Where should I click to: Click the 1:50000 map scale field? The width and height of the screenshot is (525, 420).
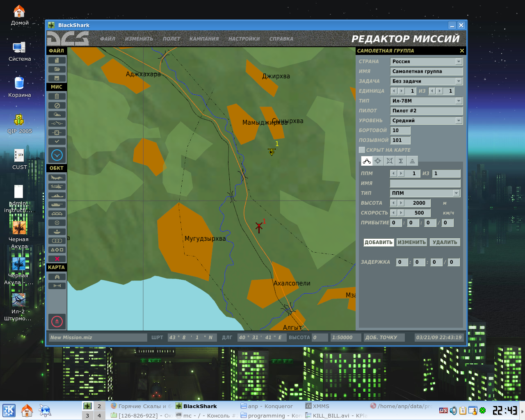[x=346, y=338]
